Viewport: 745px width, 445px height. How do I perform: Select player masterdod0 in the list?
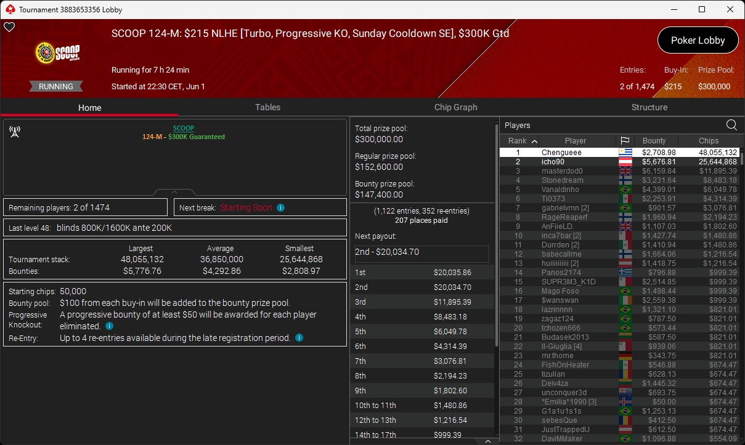pos(619,171)
